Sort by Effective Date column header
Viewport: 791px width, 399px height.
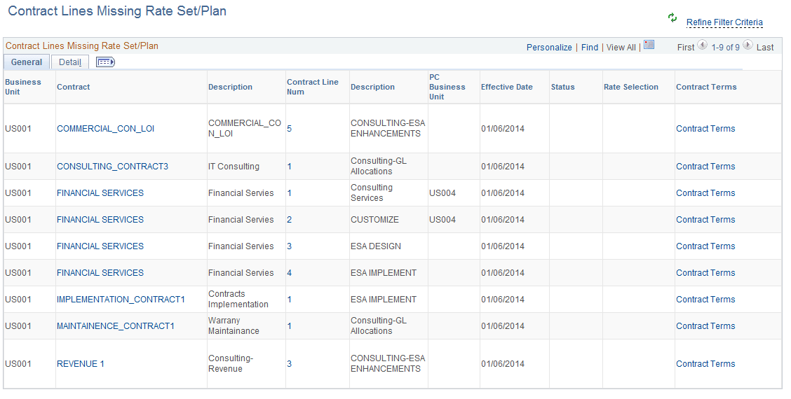click(506, 87)
